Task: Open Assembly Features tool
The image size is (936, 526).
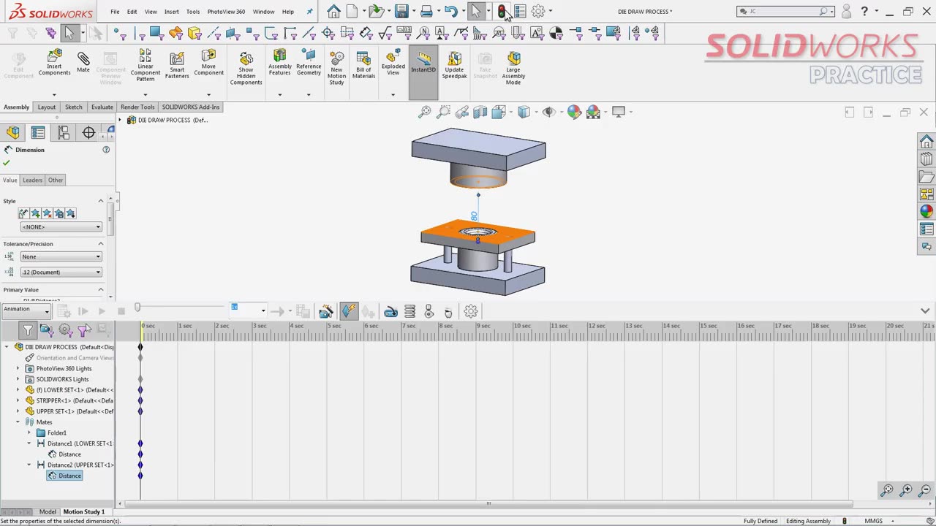Action: 279,63
